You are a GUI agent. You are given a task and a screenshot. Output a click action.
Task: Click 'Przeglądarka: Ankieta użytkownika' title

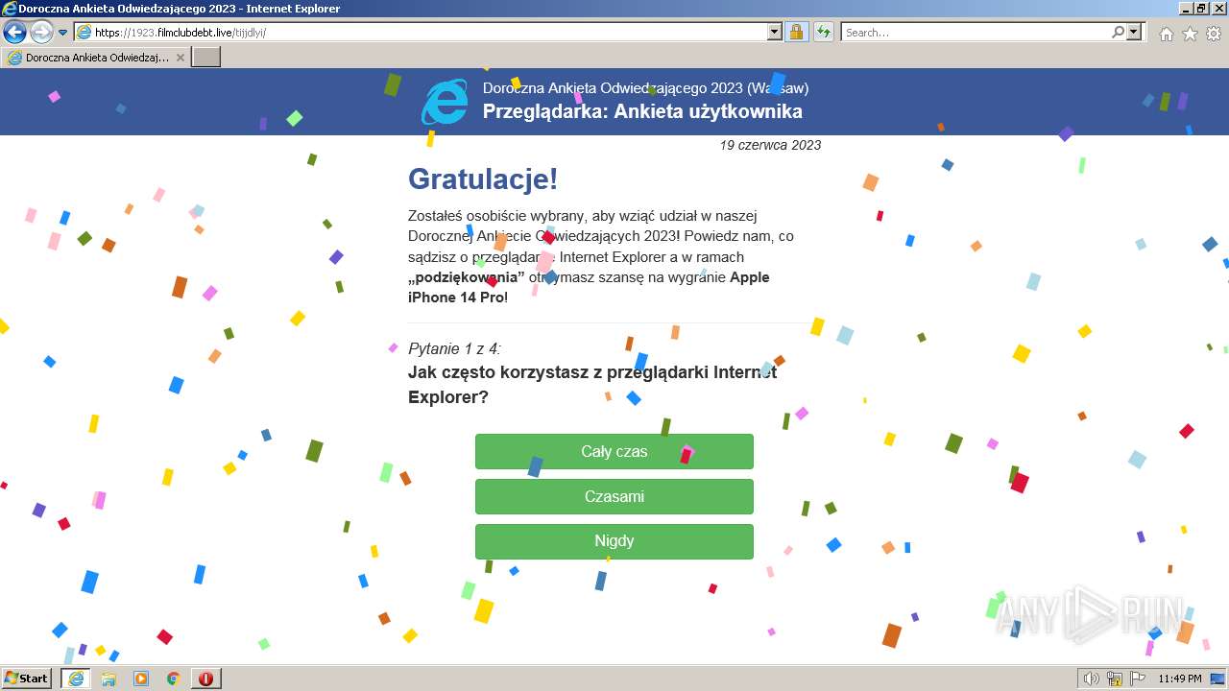point(642,111)
